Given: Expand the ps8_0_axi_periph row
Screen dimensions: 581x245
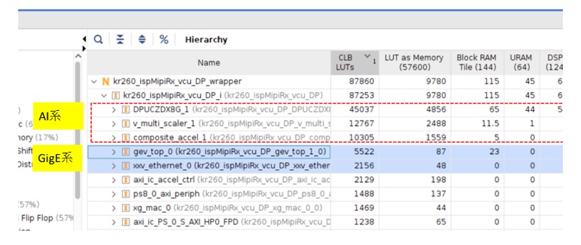Looking at the screenshot, I should pos(114,194).
